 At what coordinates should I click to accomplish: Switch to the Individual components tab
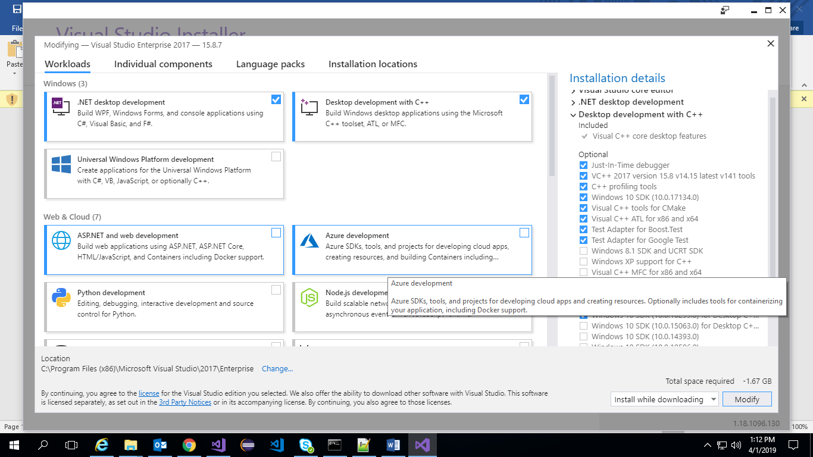click(x=163, y=64)
